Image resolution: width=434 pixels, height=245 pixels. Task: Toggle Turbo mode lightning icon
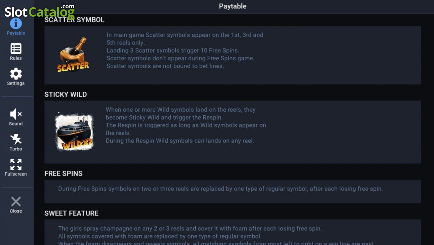[16, 139]
